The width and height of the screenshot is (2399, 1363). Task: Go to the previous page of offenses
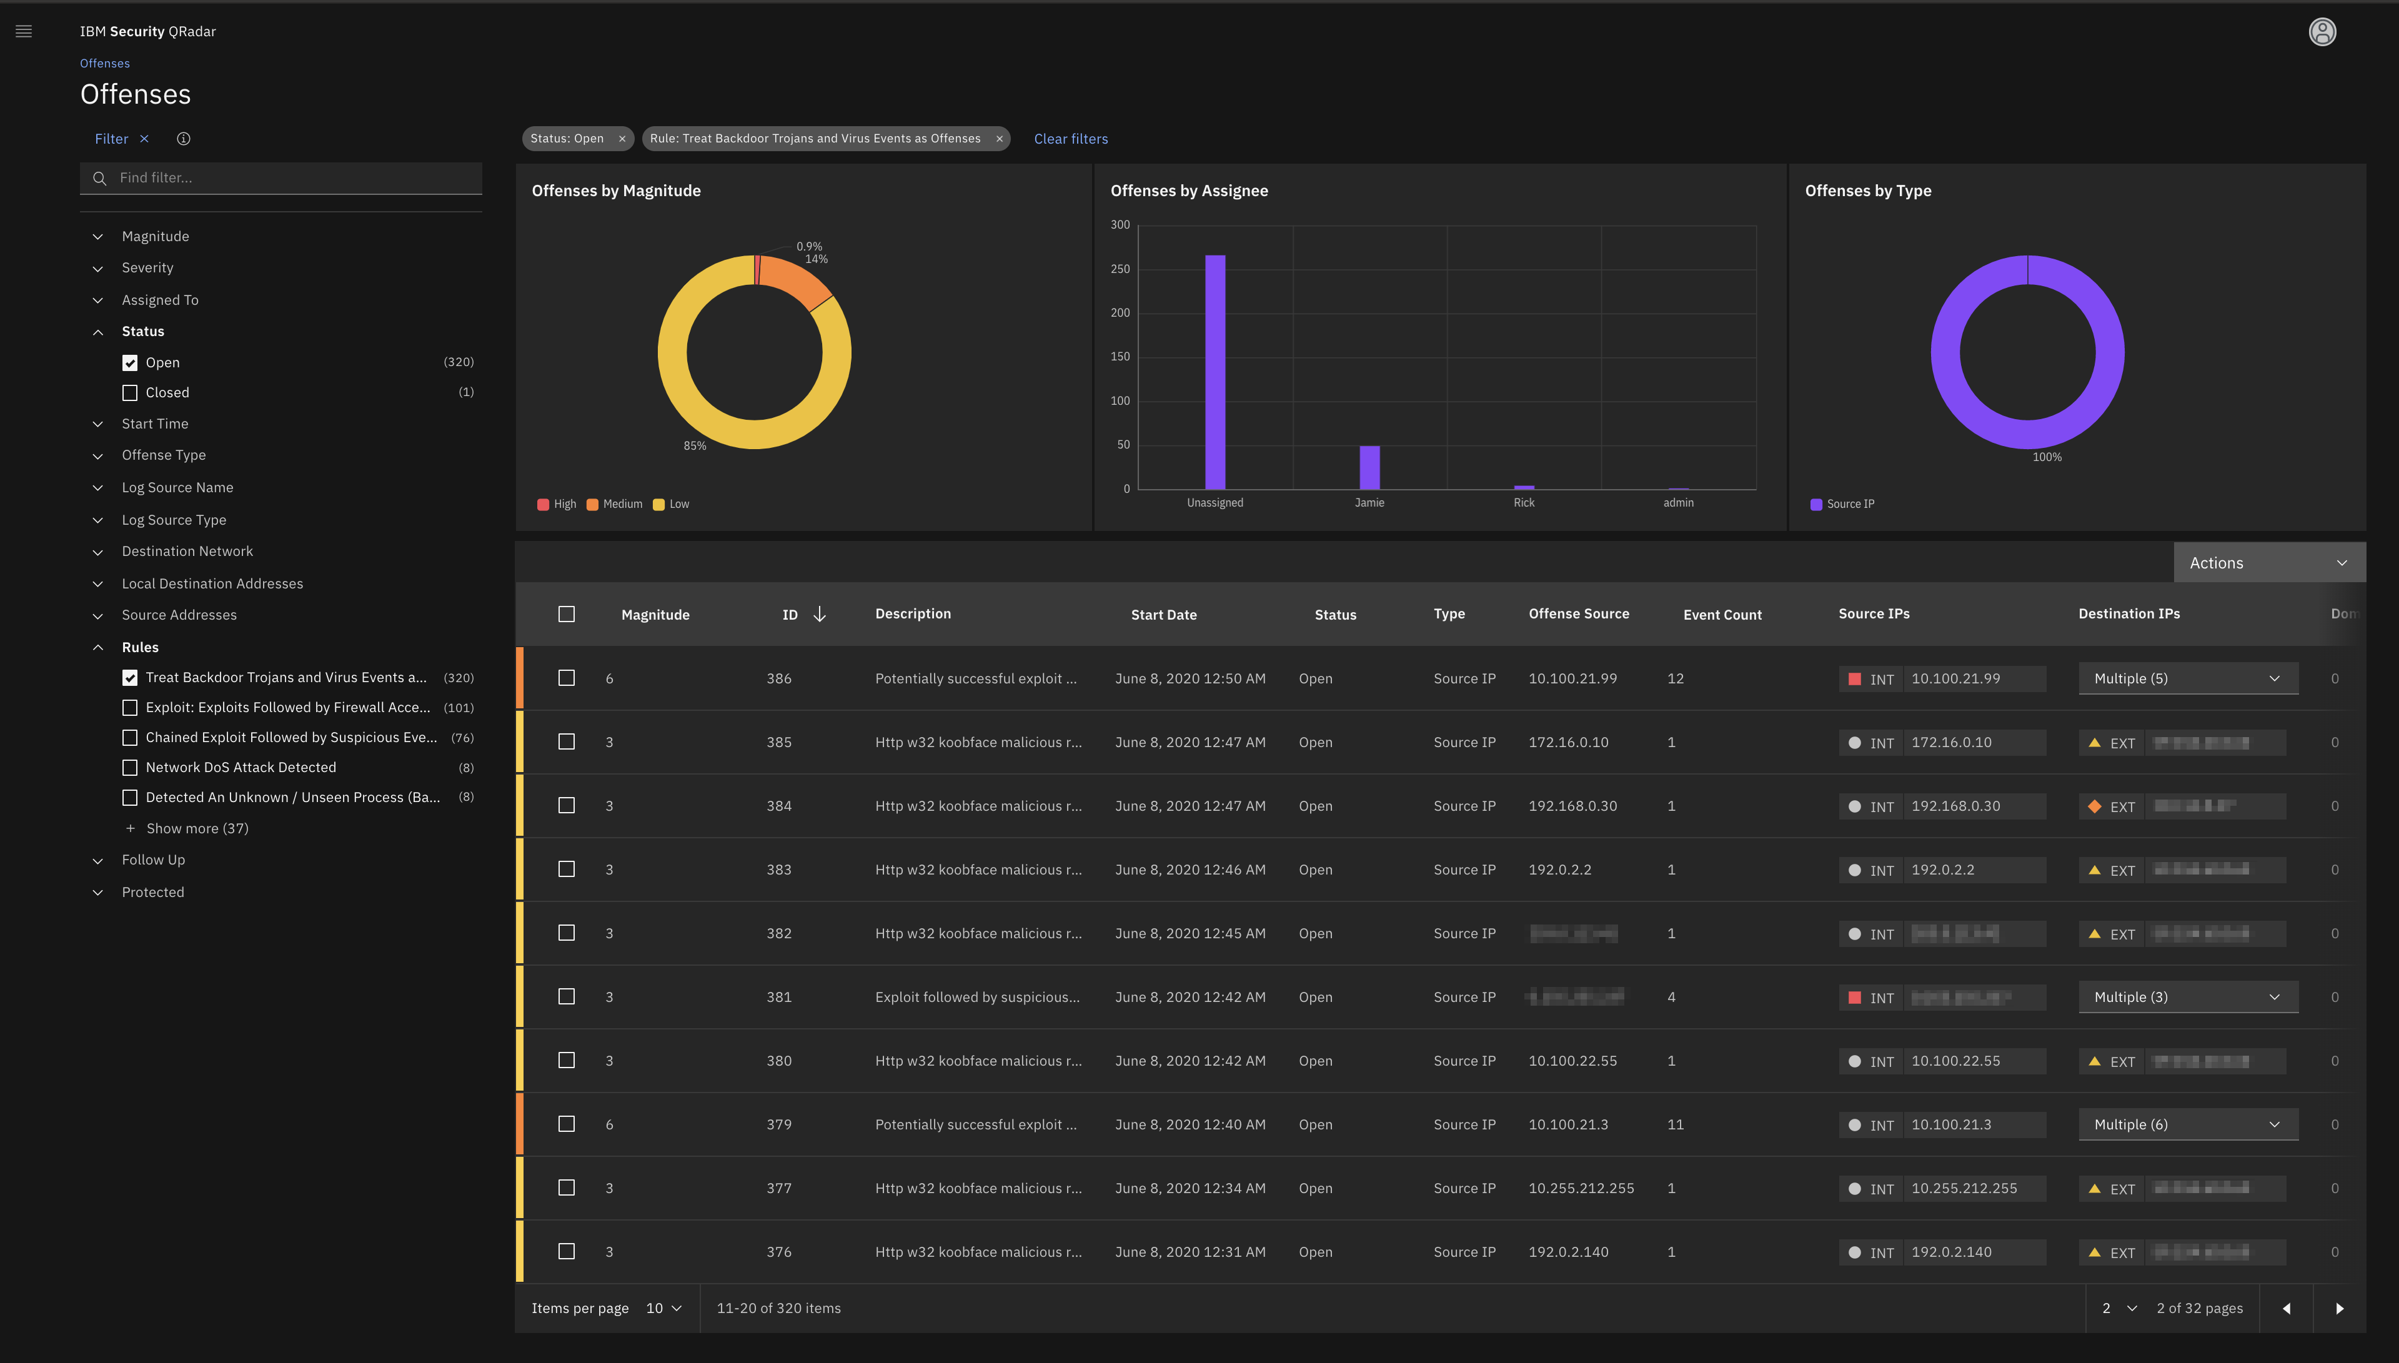pos(2287,1308)
